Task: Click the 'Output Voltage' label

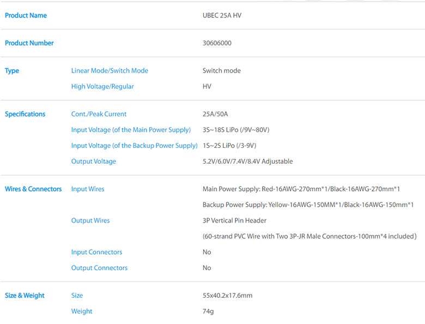Action: pyautogui.click(x=94, y=161)
